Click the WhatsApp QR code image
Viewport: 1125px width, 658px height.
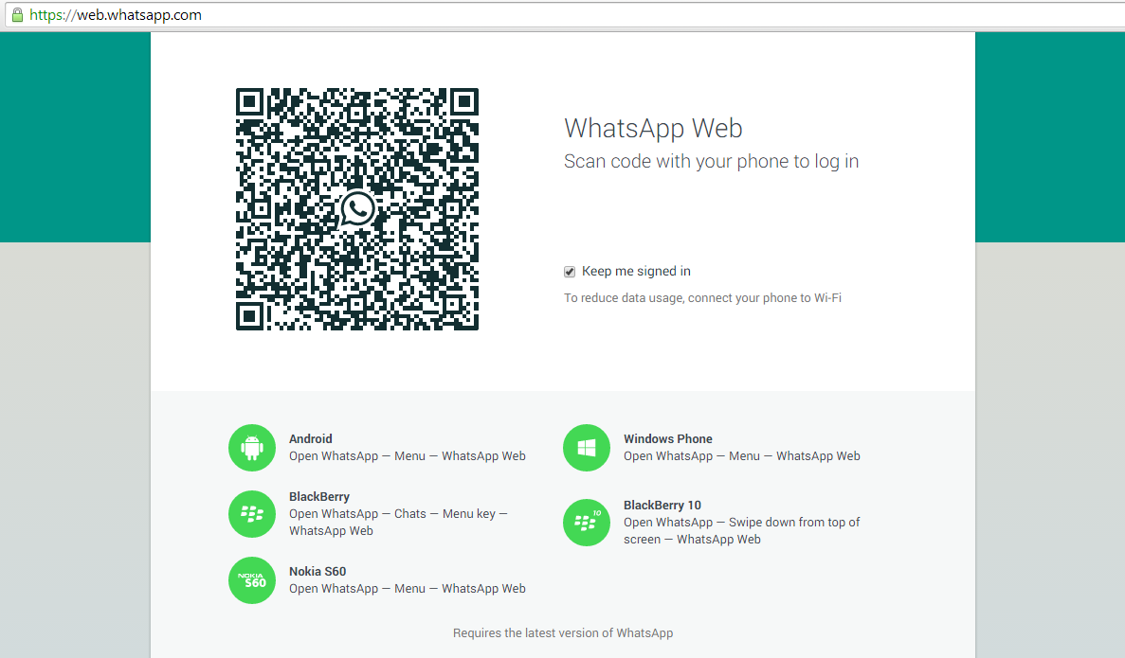point(357,209)
